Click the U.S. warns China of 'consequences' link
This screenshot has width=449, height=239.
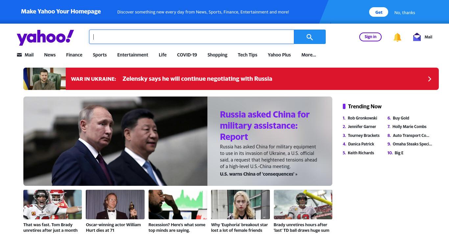258,174
